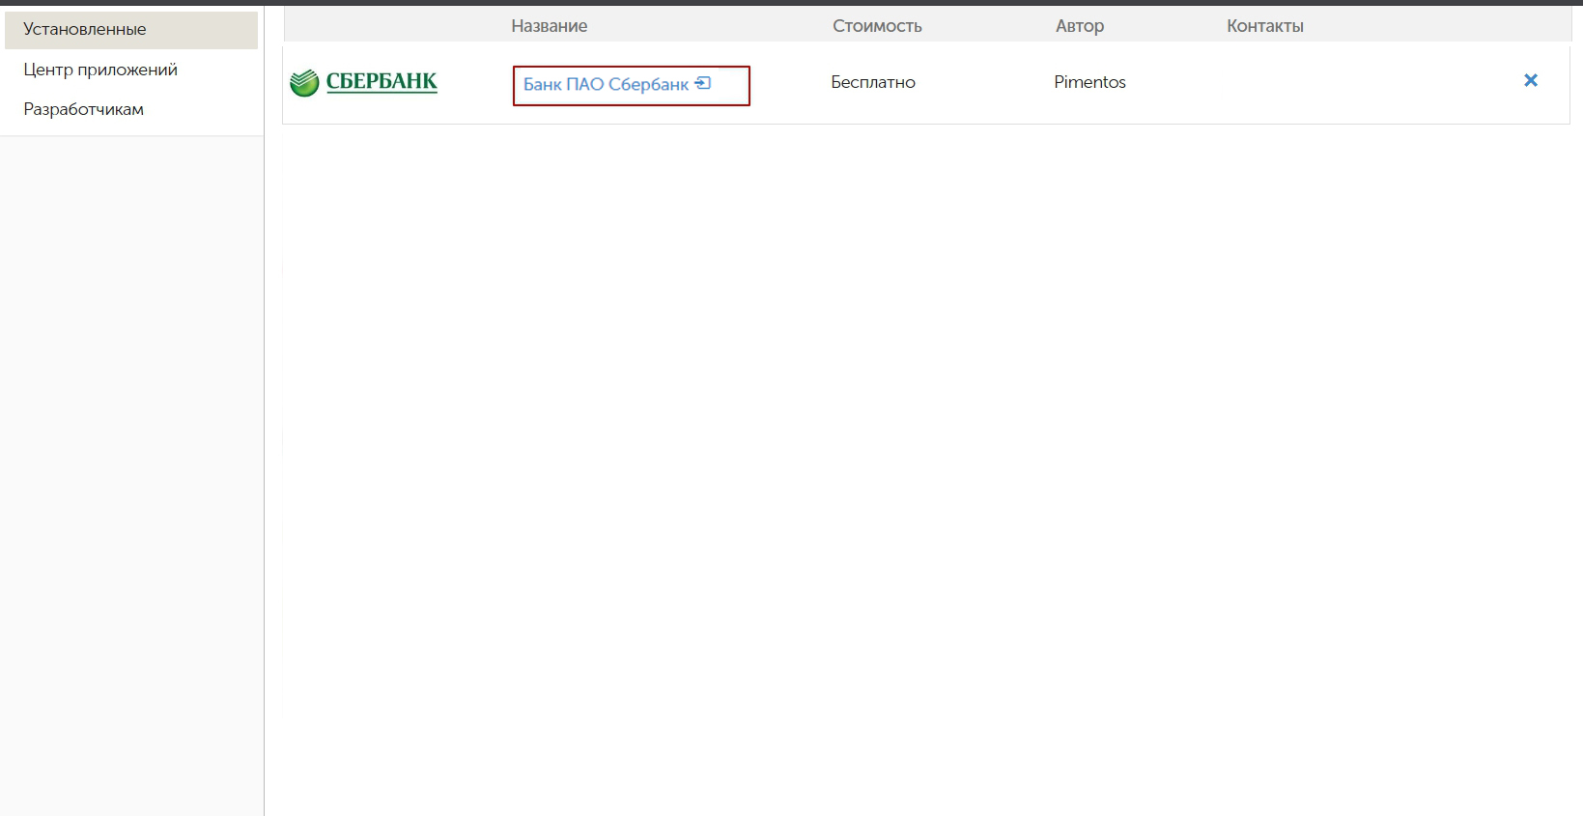Click the Стоимость column header
1583x816 pixels.
tap(877, 26)
